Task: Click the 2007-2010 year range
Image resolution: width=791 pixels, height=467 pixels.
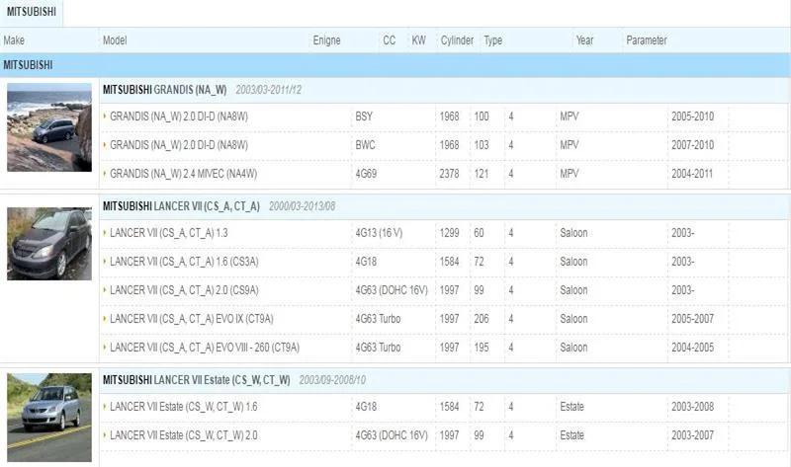Action: [x=693, y=145]
